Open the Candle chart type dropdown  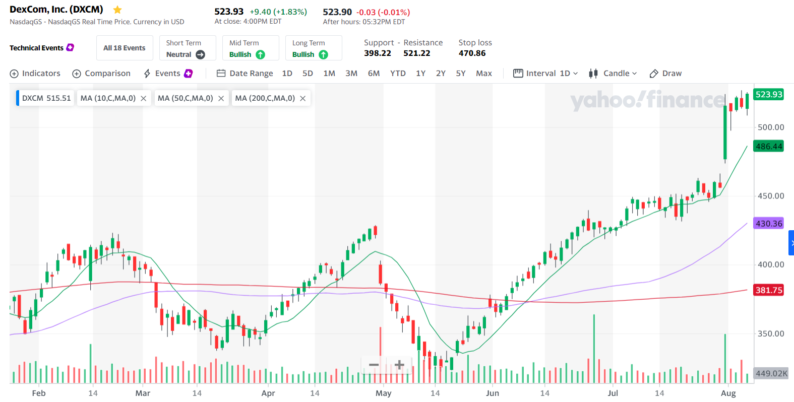coord(620,74)
